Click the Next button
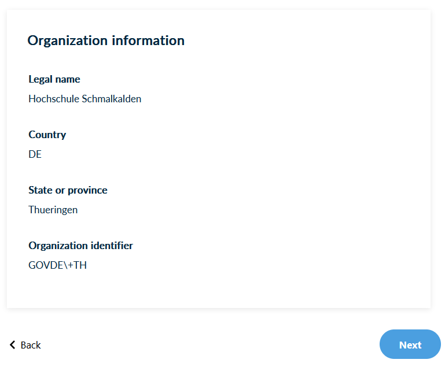Viewport: 445px width, 367px height. 410,344
